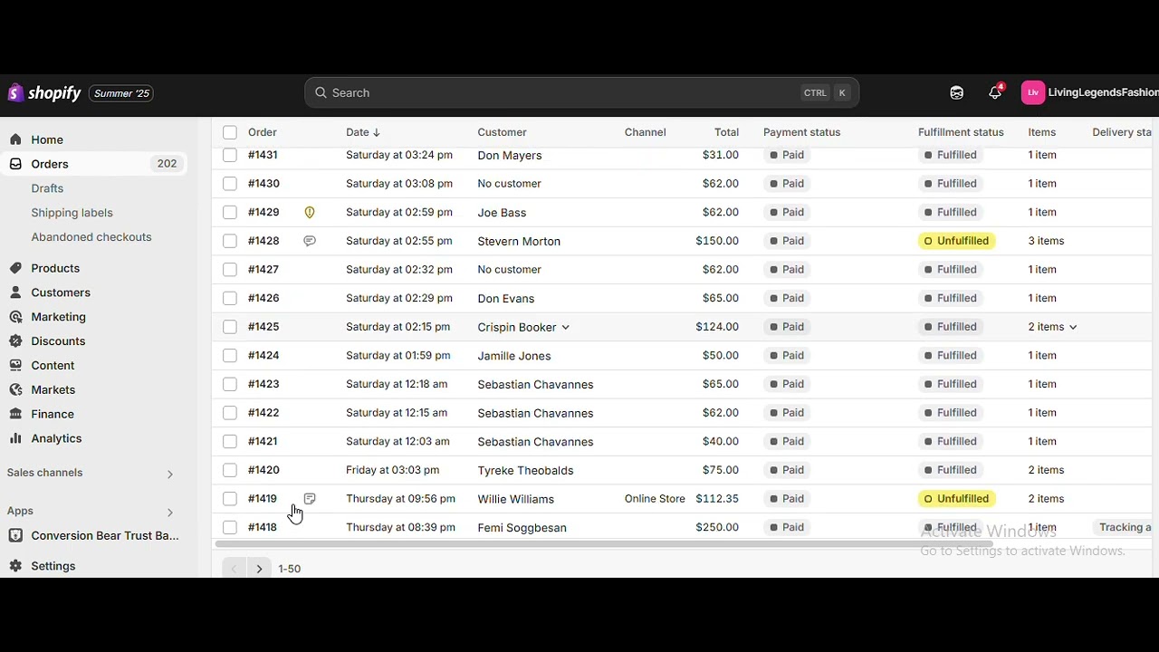Click into the Search field
Image resolution: width=1159 pixels, height=652 pixels.
581,92
